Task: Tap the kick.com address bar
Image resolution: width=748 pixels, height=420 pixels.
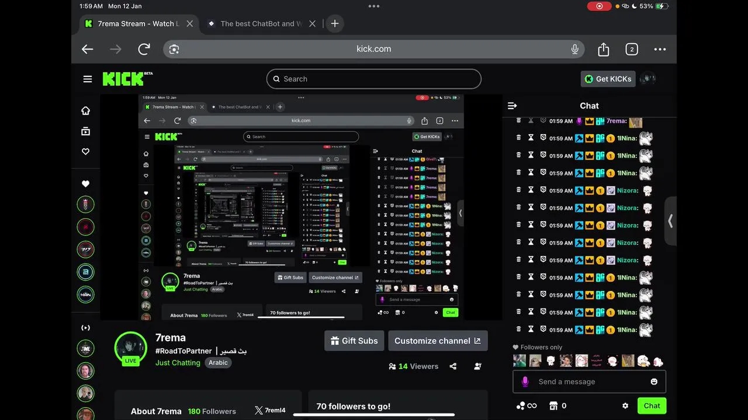Action: (374, 49)
